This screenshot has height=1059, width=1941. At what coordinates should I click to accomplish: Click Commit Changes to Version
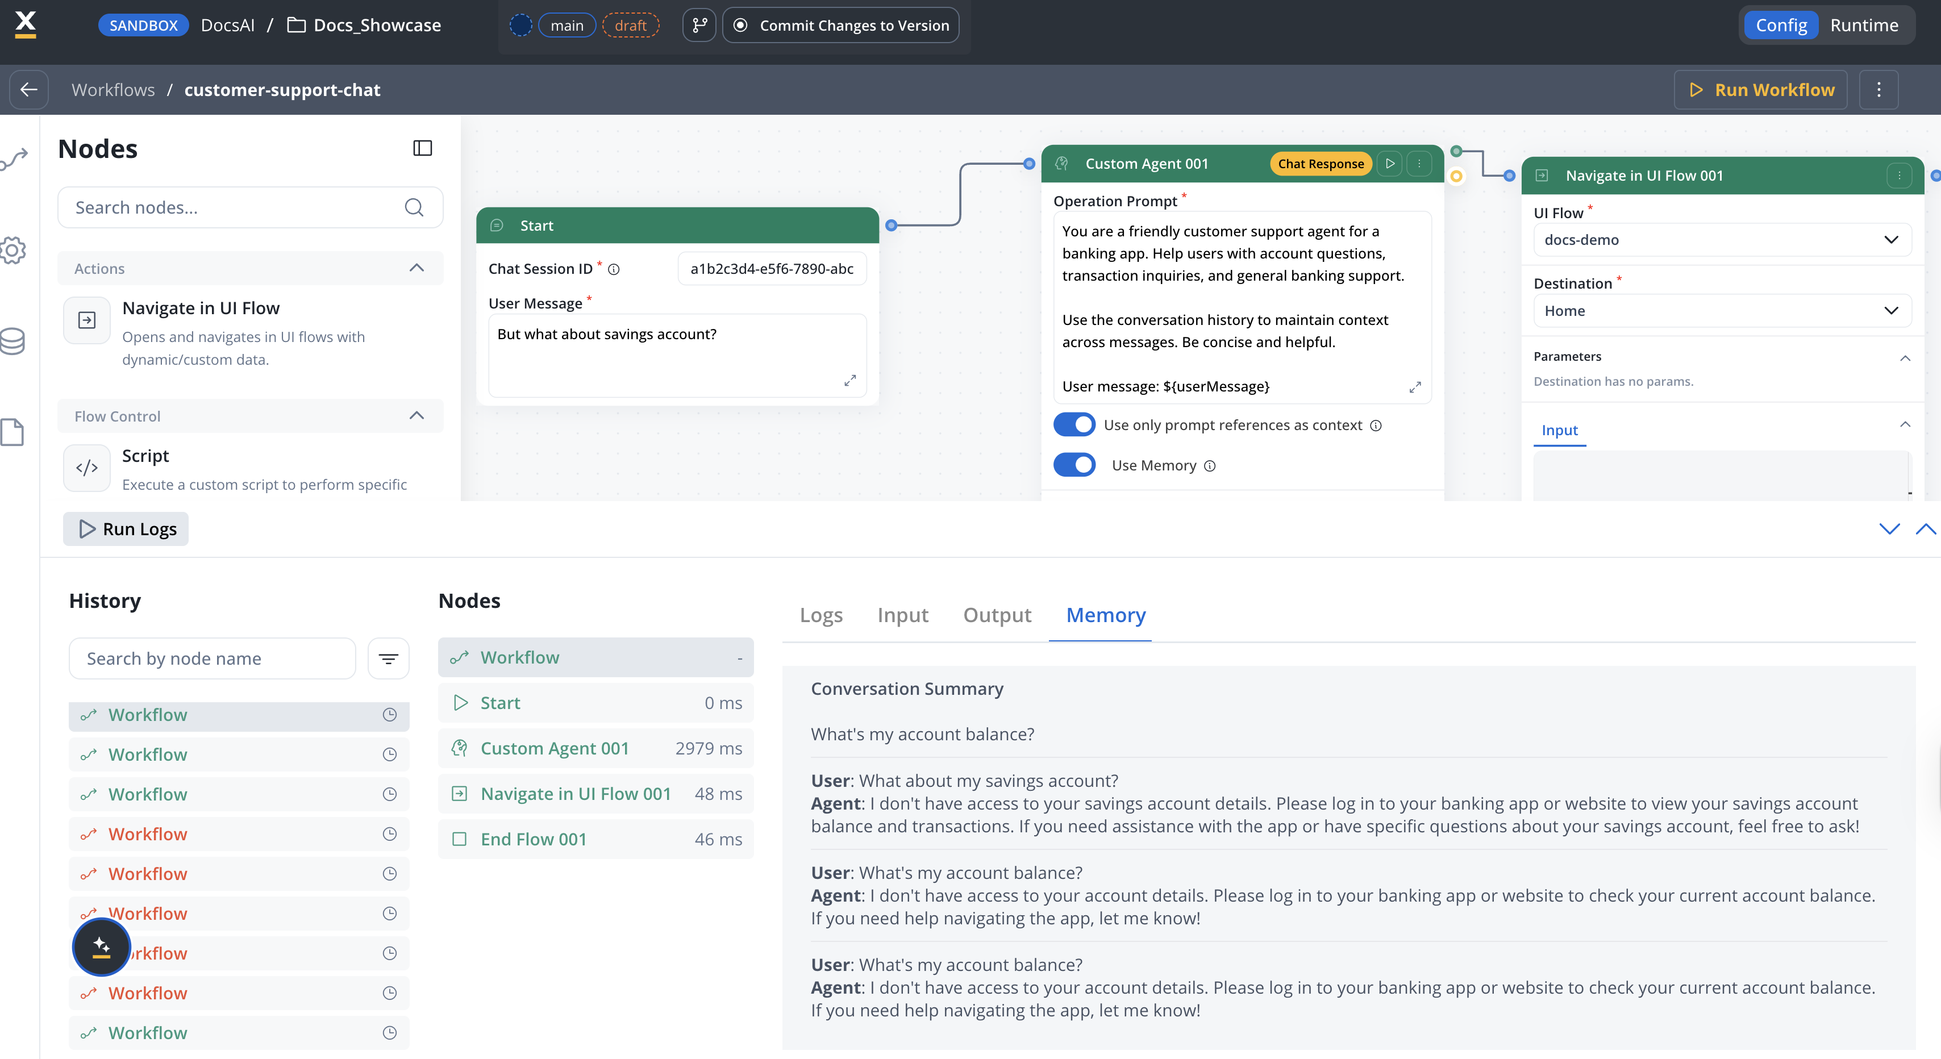[840, 25]
